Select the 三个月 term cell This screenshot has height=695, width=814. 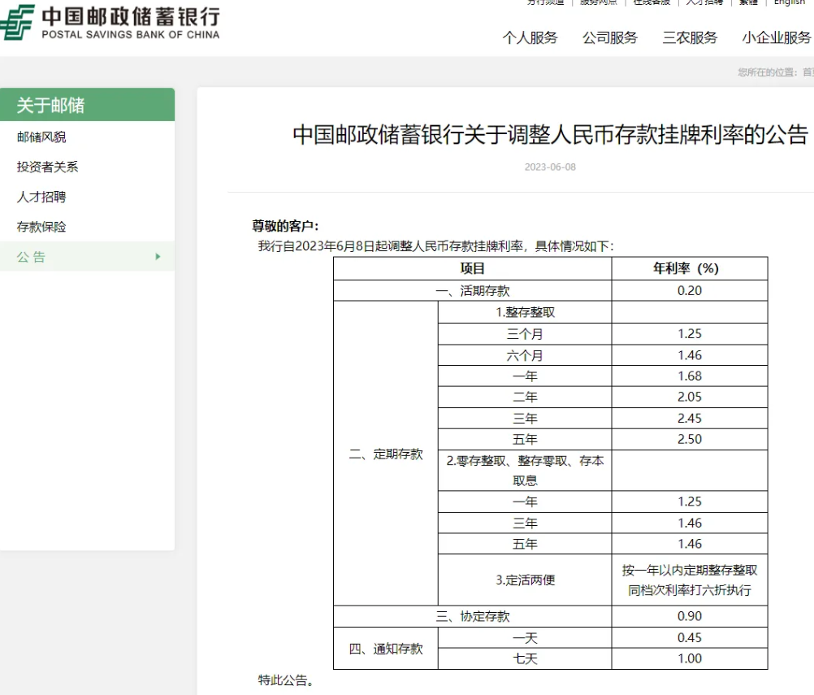pyautogui.click(x=525, y=334)
